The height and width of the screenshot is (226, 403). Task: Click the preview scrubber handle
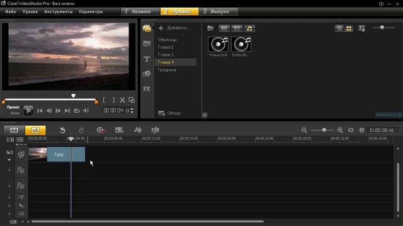(74, 95)
